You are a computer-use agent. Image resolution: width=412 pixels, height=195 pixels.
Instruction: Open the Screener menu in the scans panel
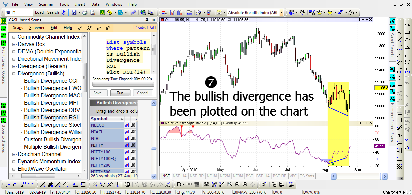click(x=37, y=28)
